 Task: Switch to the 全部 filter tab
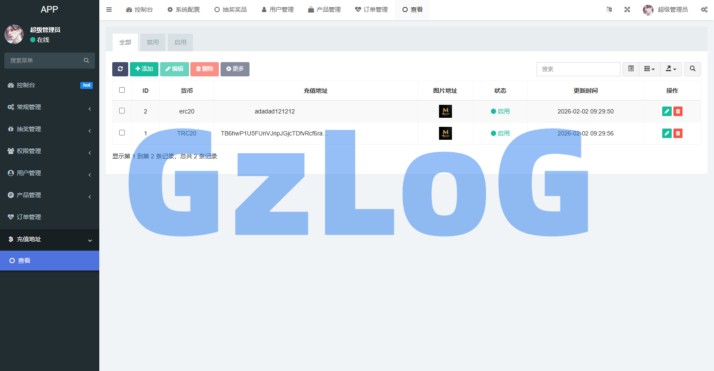pos(125,42)
